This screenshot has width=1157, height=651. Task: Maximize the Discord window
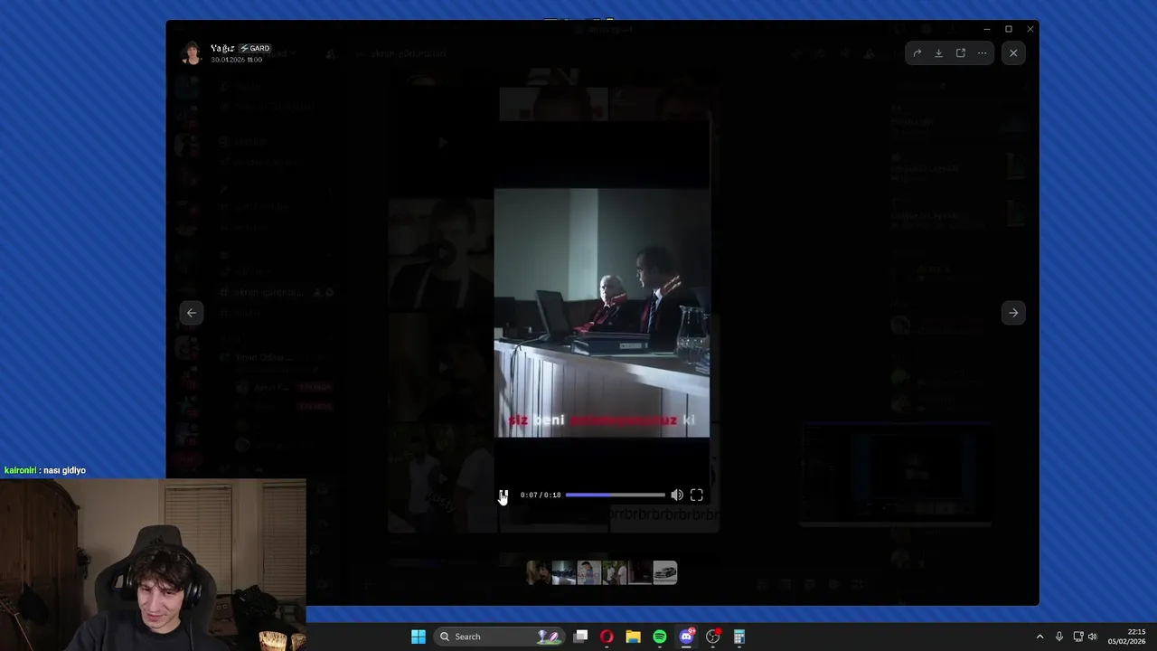[1009, 29]
